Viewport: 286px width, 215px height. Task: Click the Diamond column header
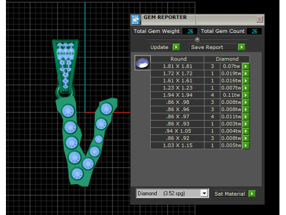coord(227,59)
